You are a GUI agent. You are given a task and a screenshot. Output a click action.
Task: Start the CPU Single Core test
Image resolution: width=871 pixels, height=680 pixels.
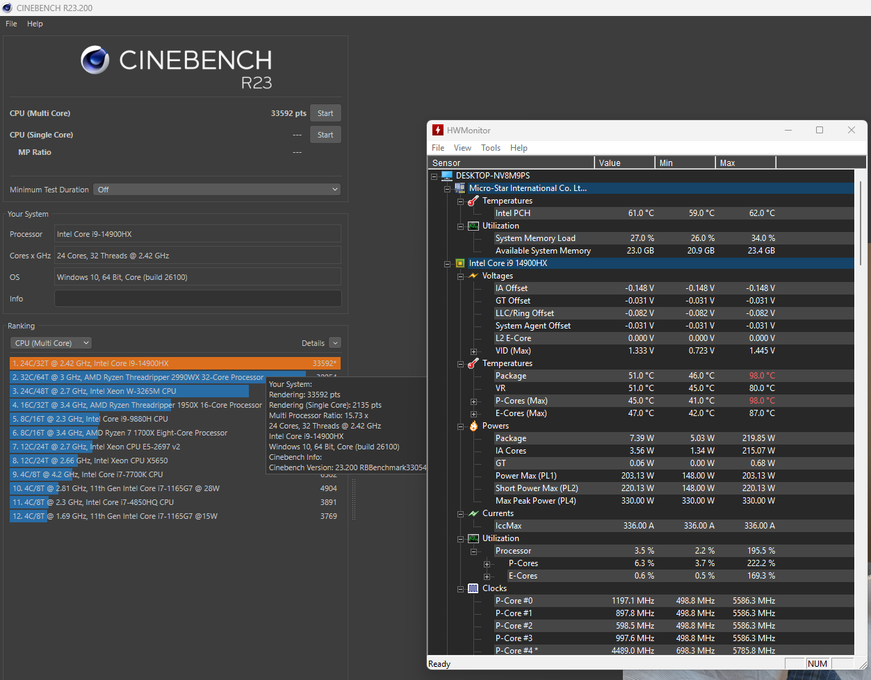325,135
